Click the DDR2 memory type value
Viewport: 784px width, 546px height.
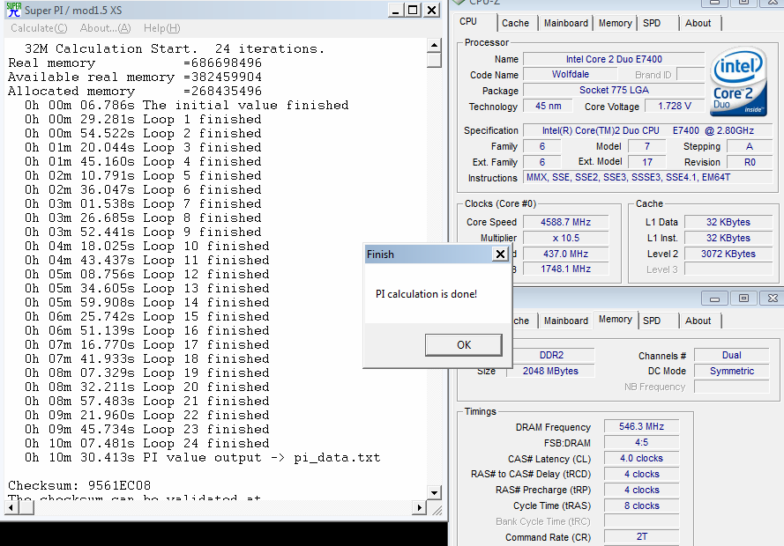click(x=551, y=355)
